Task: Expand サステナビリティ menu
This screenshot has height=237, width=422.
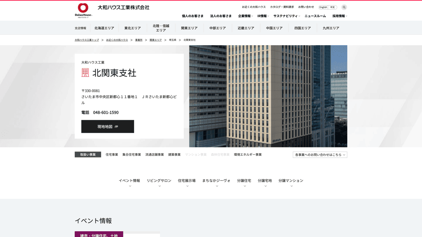Action: point(286,16)
